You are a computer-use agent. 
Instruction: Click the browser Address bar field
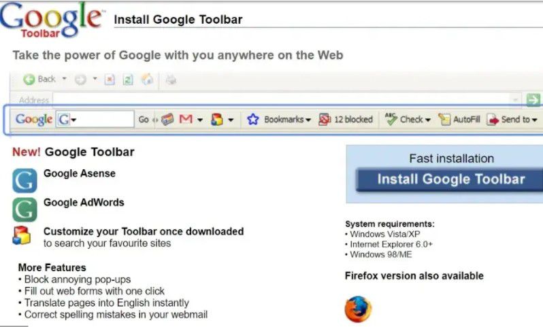[272, 100]
